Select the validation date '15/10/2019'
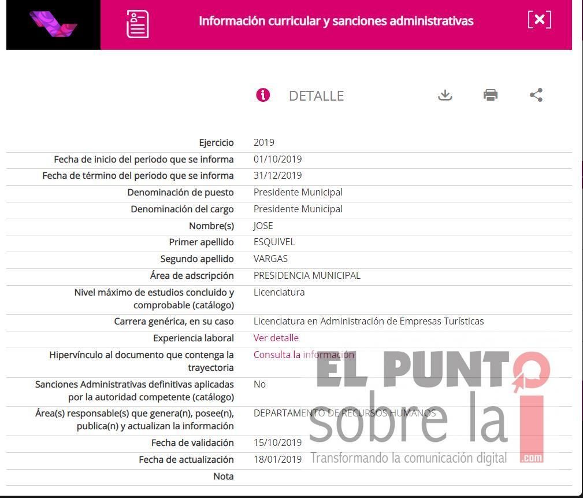 [278, 442]
